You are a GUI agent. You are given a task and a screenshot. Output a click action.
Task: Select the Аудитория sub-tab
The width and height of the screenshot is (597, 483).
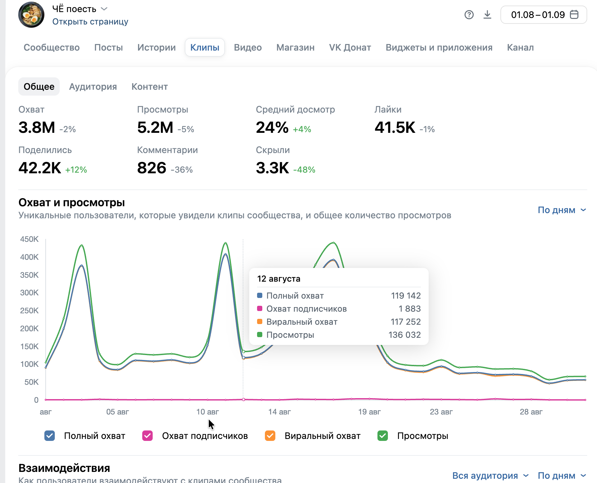[x=93, y=86]
